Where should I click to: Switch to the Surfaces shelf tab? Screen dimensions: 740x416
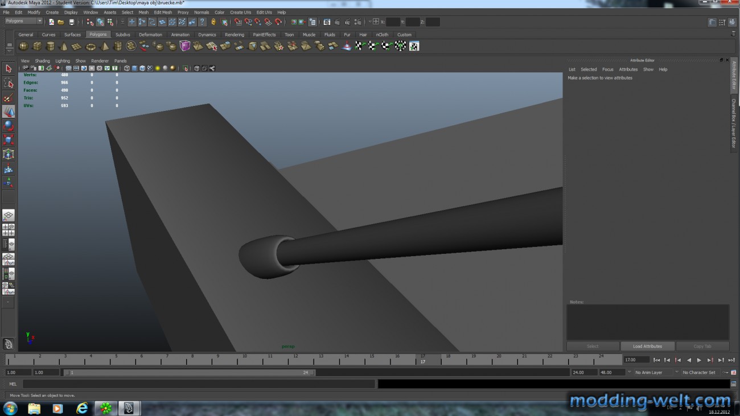(x=72, y=35)
